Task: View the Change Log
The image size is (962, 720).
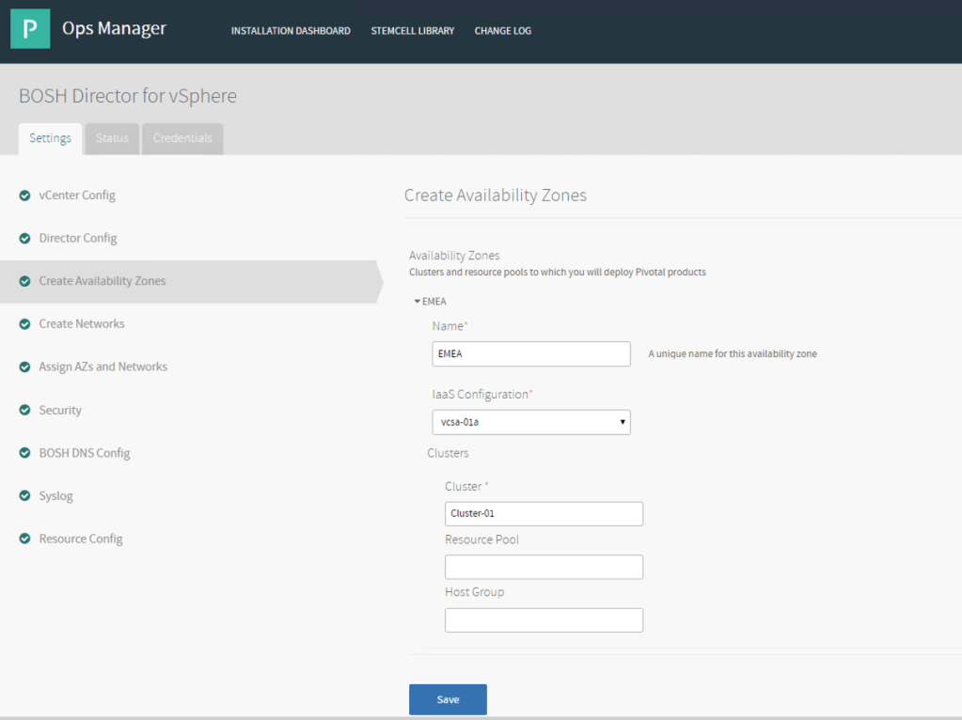Action: coord(502,31)
